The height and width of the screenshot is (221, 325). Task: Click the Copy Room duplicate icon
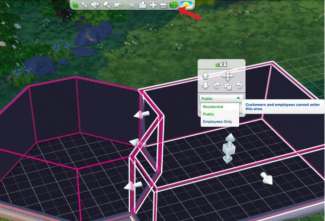(228, 86)
